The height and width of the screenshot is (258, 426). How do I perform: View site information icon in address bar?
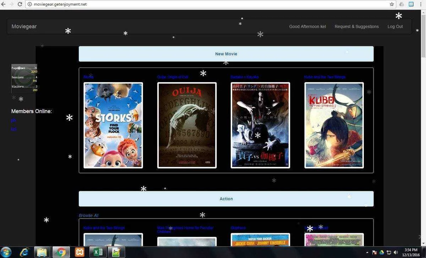(29, 4)
